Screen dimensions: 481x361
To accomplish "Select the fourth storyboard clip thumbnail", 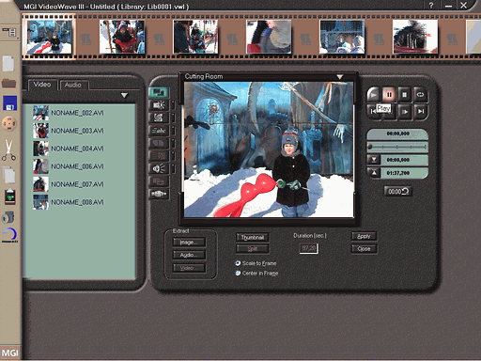I will click(269, 37).
